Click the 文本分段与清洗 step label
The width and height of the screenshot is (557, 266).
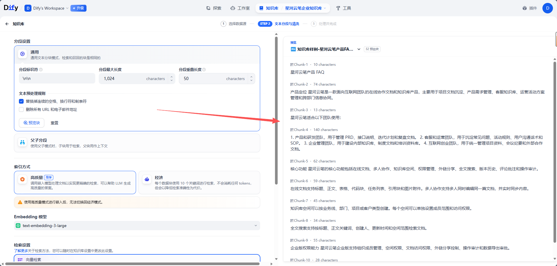click(x=287, y=24)
